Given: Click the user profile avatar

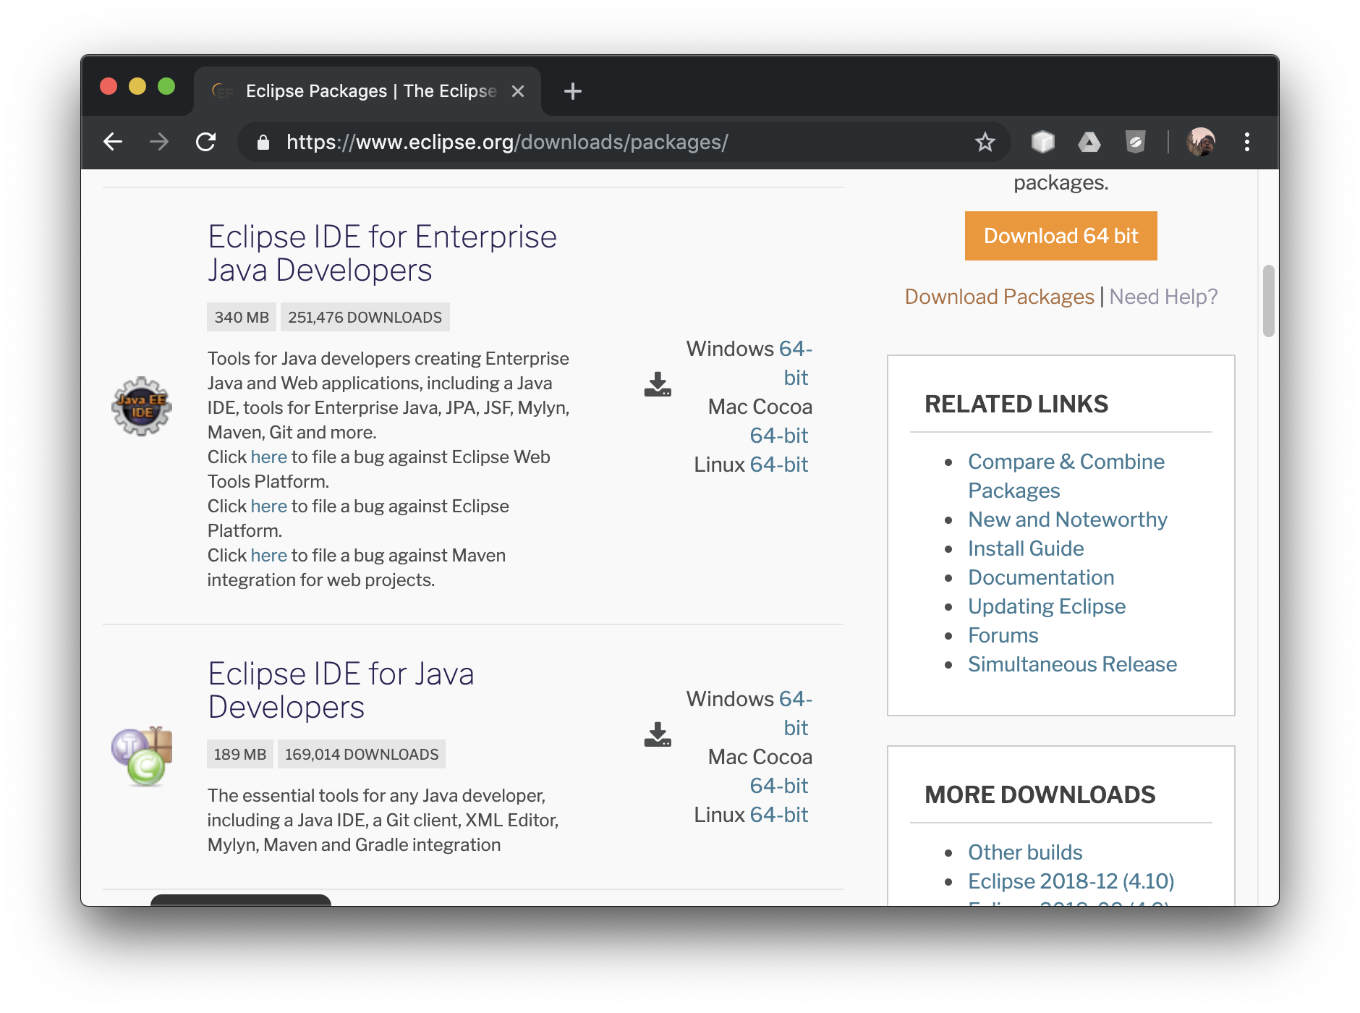Looking at the screenshot, I should point(1200,142).
